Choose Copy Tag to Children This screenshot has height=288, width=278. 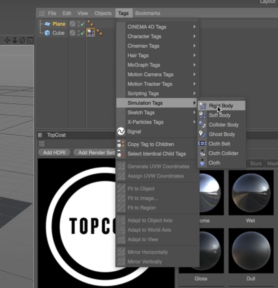[x=151, y=144]
